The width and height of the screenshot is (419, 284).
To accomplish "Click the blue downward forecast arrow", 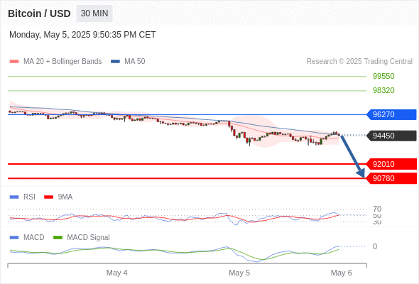I will point(352,156).
